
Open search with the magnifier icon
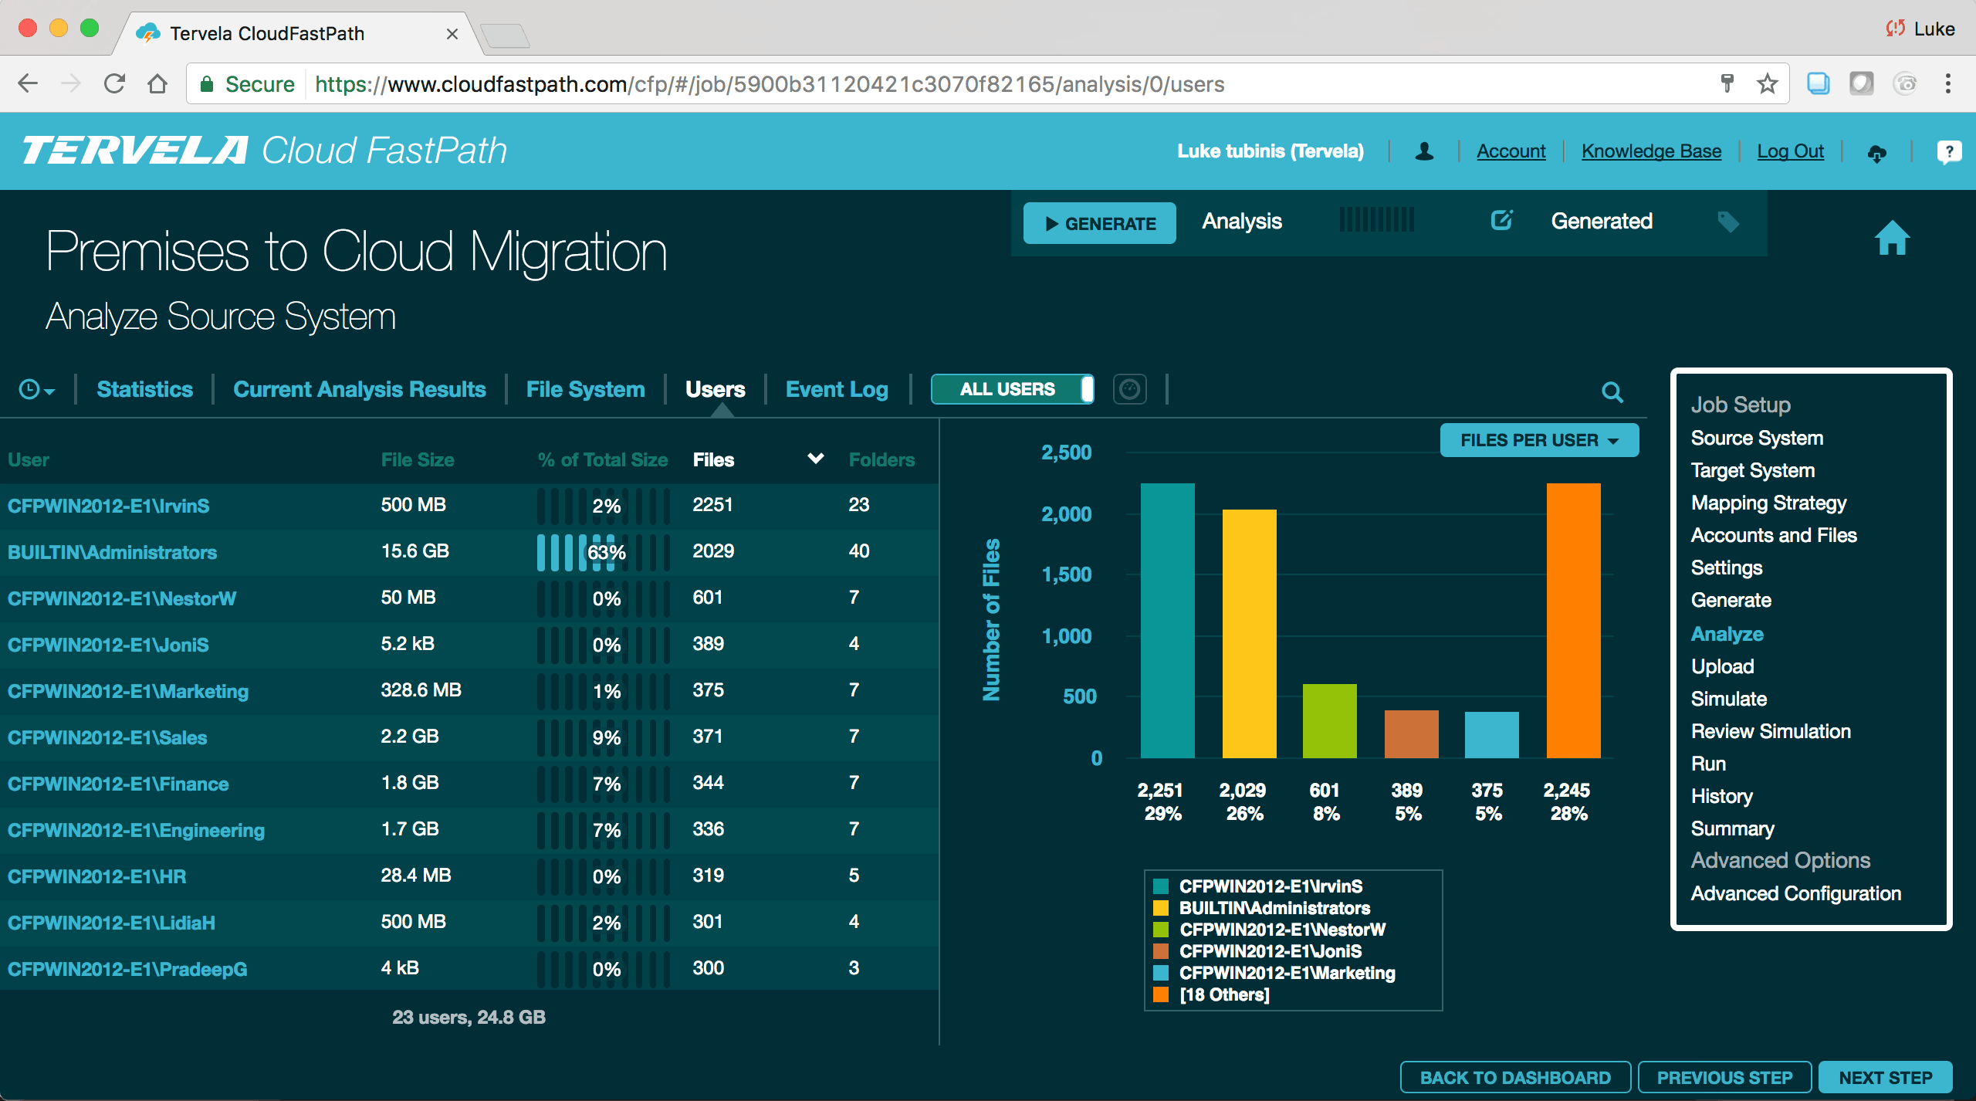(x=1612, y=392)
